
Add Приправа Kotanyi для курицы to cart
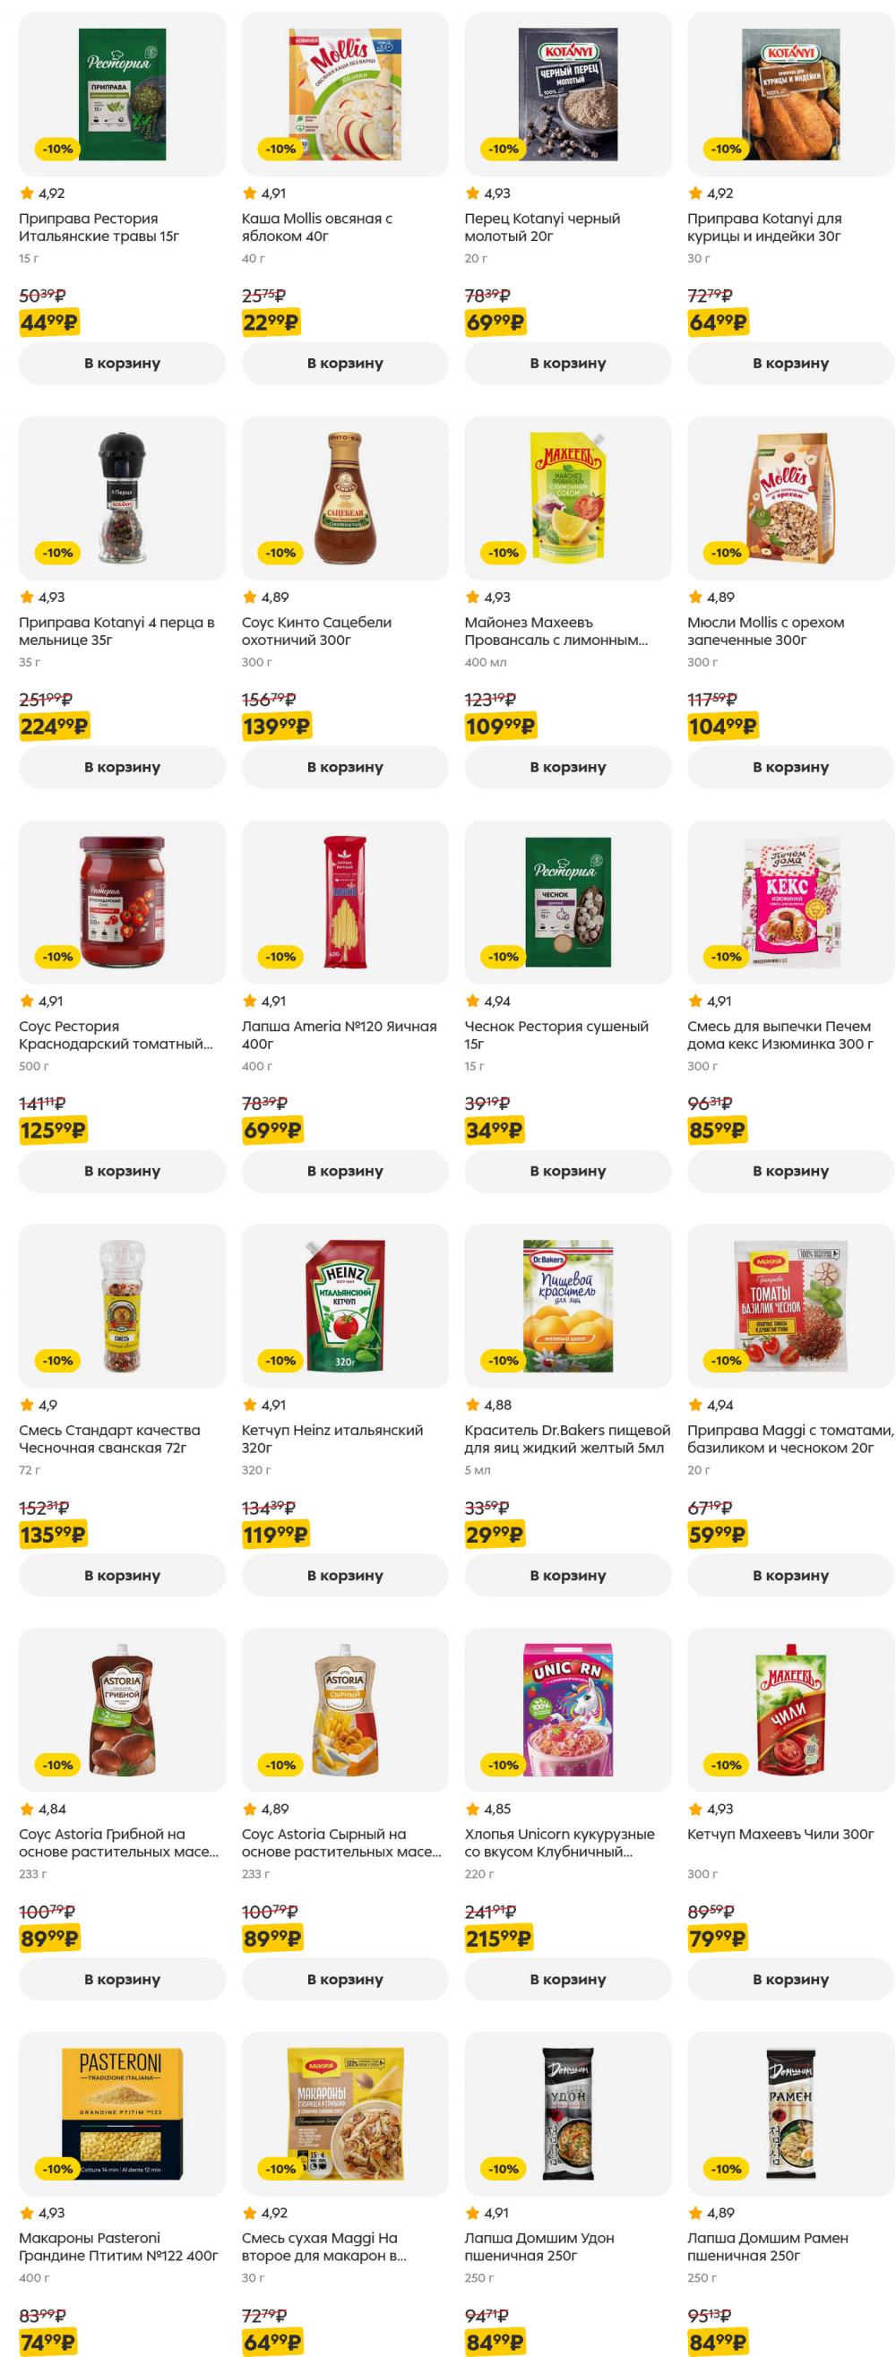pyautogui.click(x=791, y=363)
